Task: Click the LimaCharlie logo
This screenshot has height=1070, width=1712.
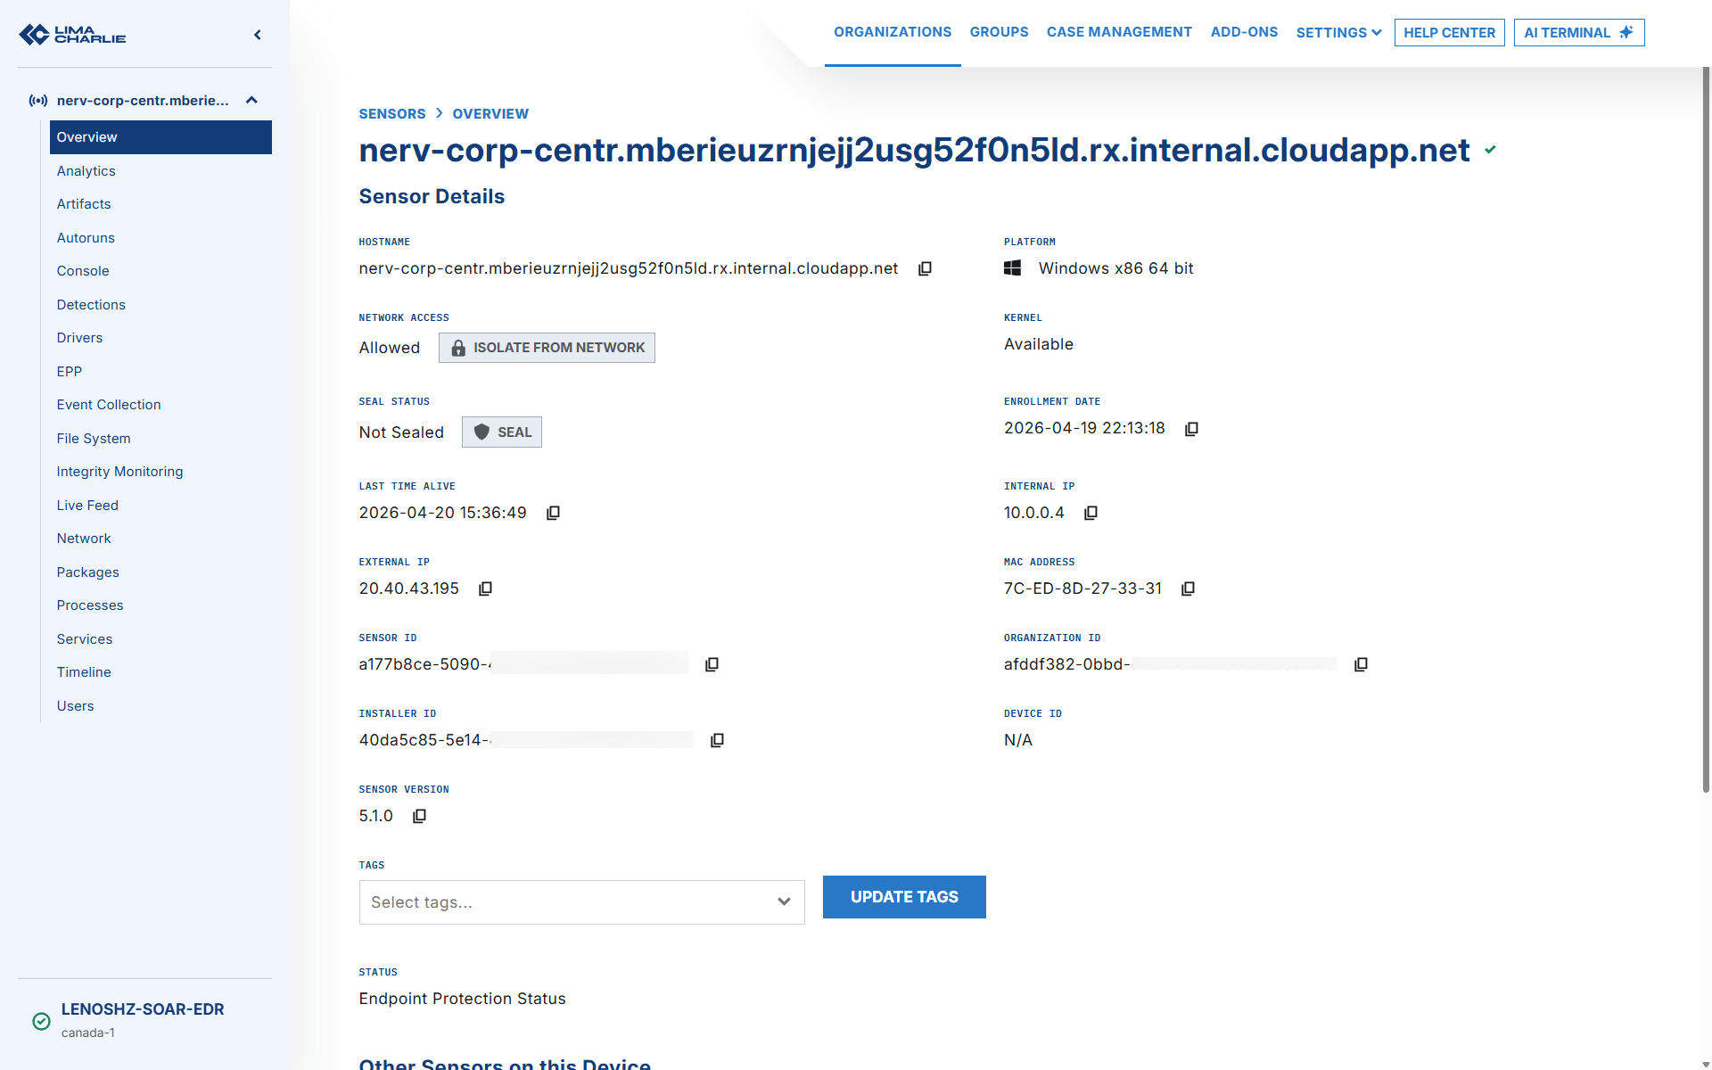Action: pos(73,35)
